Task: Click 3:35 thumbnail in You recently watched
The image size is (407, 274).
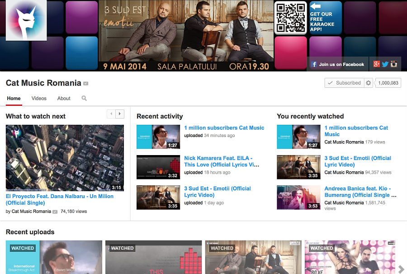Action: [298, 167]
